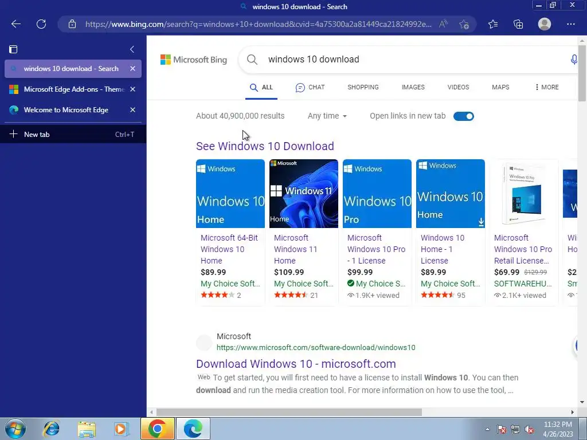The height and width of the screenshot is (440, 587).
Task: Switch to the MAPS tab
Action: pos(500,87)
